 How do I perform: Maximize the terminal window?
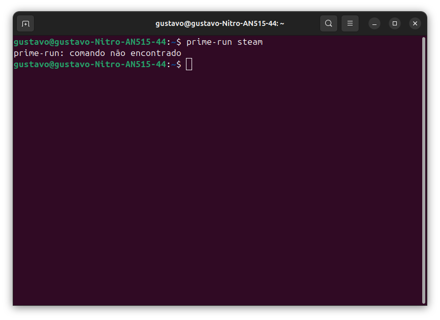pos(395,23)
